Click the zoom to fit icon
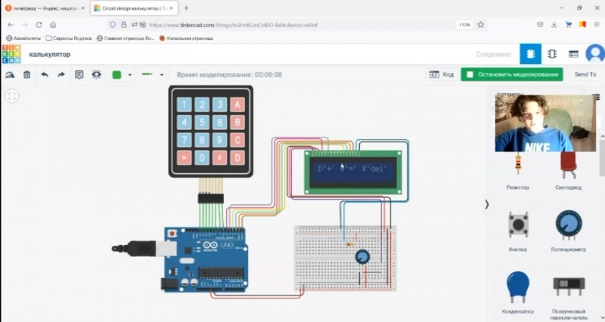Viewport: 605px width, 322px height. 11,96
